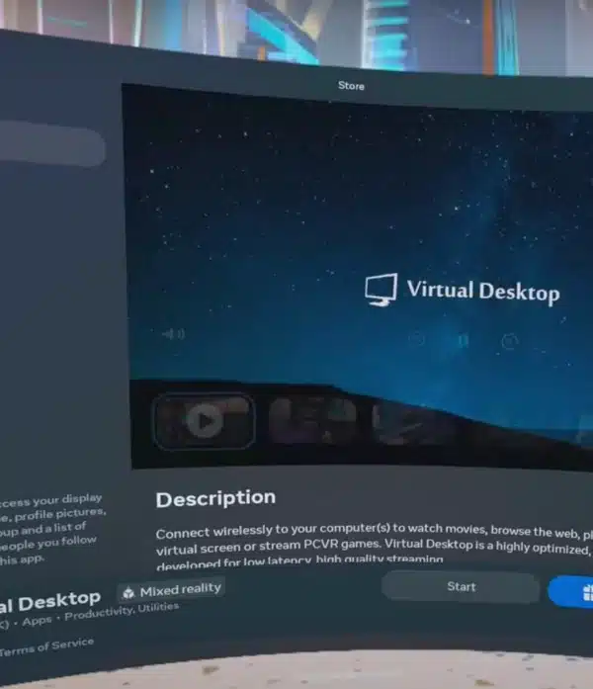The width and height of the screenshot is (593, 689).
Task: Click the Mixed reality cube icon
Action: click(x=128, y=593)
